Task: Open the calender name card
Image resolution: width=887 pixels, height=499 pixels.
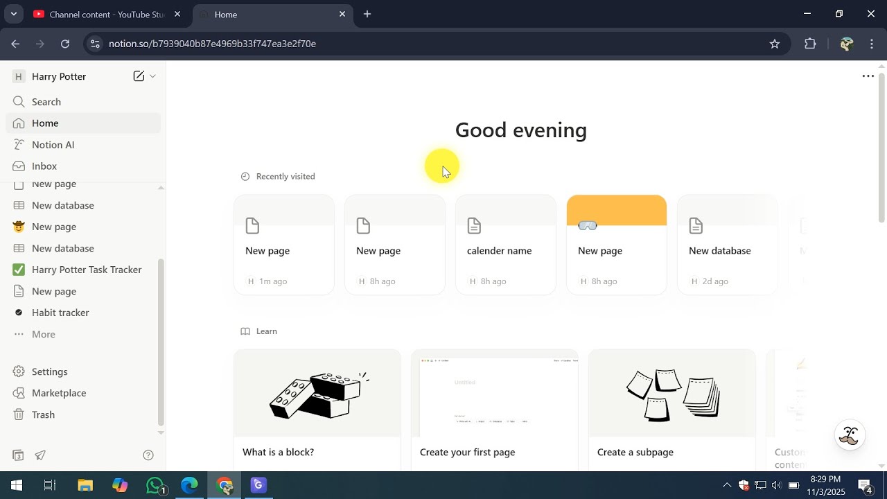Action: (506, 245)
